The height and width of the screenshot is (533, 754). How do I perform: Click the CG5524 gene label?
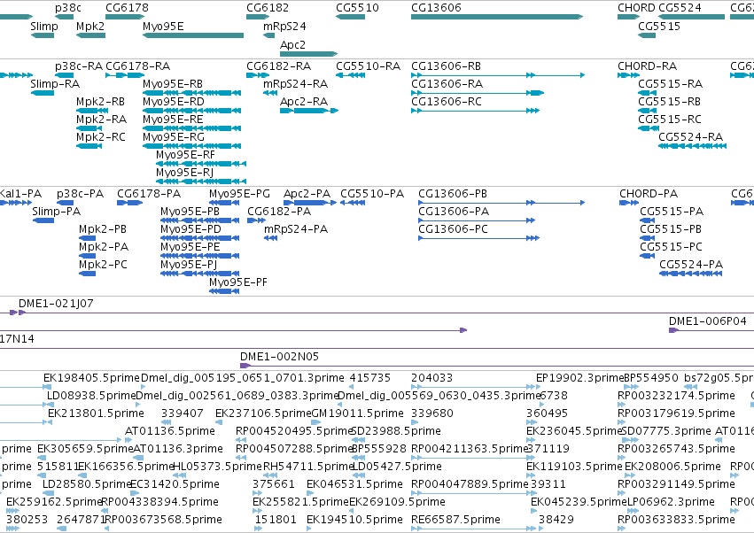tap(680, 8)
